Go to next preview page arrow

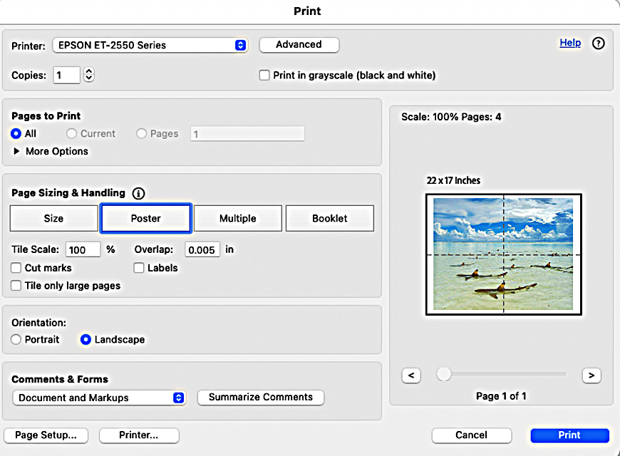click(591, 375)
